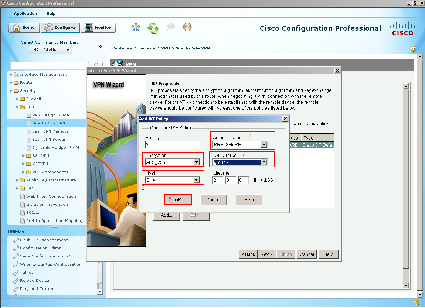Click the manage community network icon

pos(136,27)
